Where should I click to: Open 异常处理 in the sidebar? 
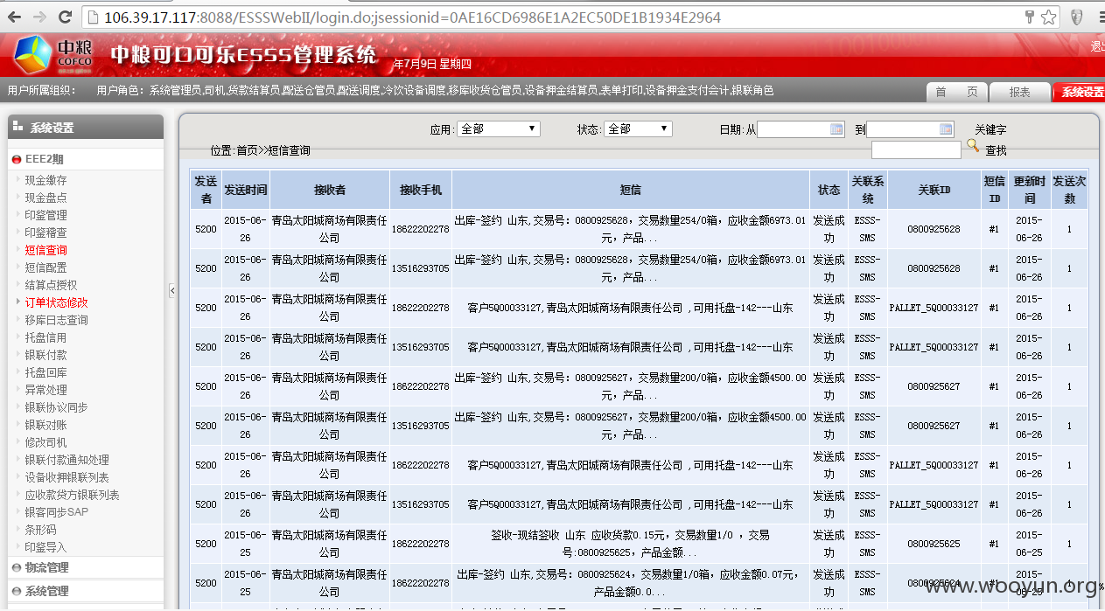[x=45, y=390]
